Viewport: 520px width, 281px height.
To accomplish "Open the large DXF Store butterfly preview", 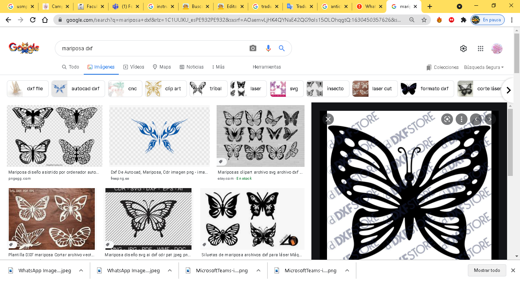I will click(409, 185).
